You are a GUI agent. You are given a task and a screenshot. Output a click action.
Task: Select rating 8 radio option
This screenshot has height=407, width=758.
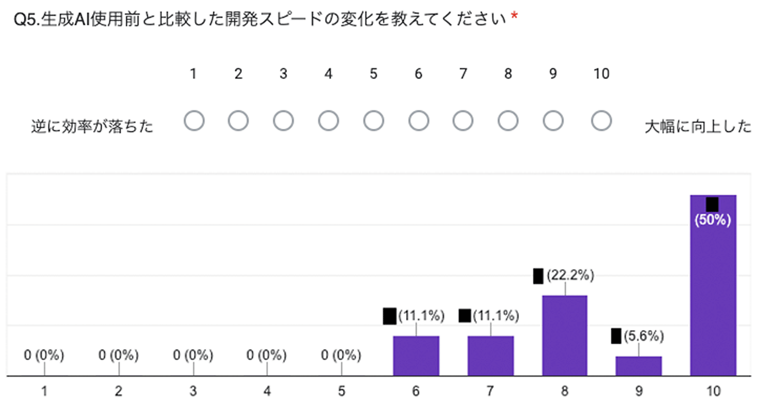tap(508, 121)
